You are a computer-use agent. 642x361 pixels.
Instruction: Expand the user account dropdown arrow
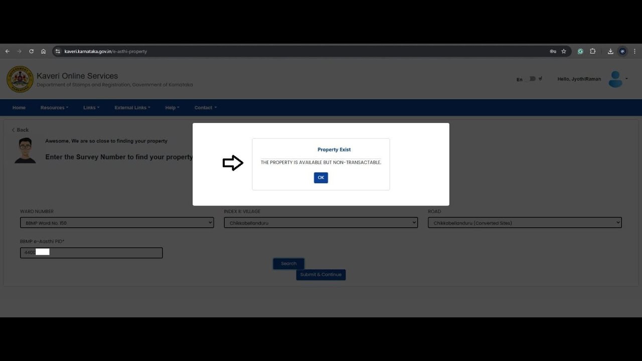(x=626, y=79)
